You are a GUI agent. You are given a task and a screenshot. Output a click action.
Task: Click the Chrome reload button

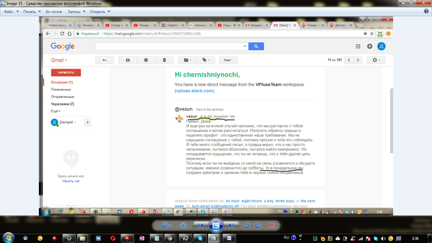tap(62, 33)
